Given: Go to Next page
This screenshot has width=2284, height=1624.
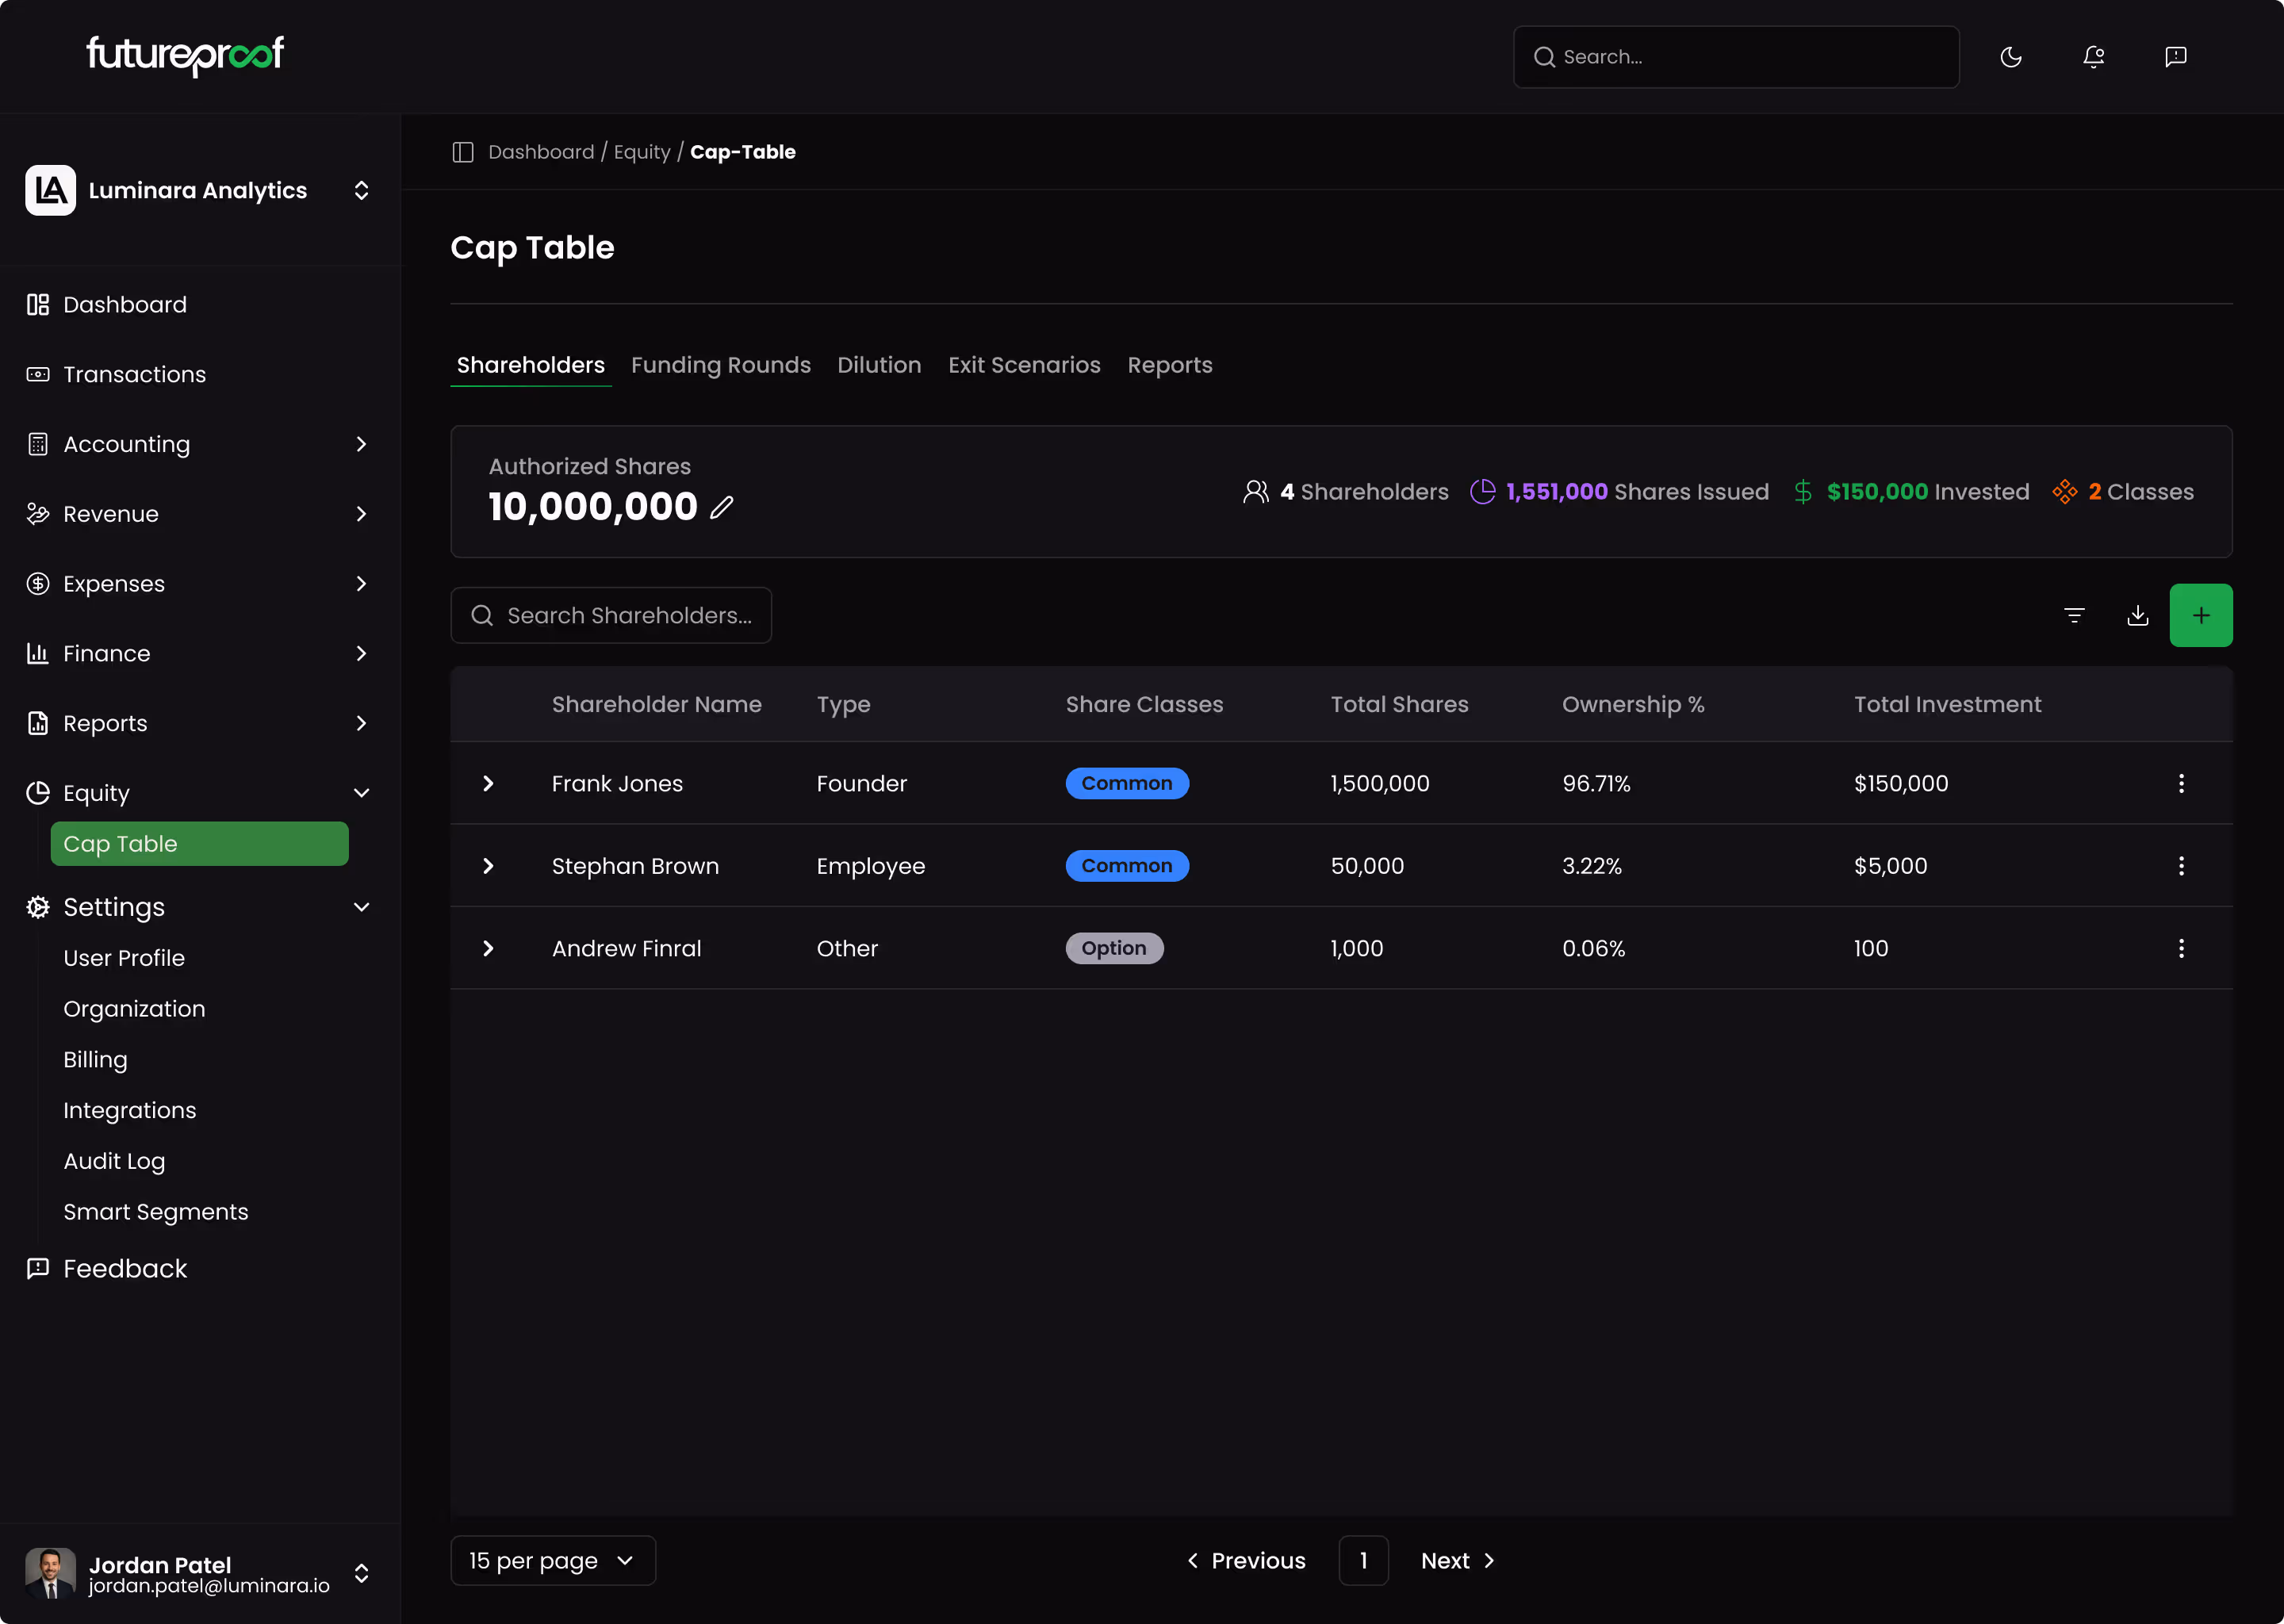Looking at the screenshot, I should pos(1457,1560).
